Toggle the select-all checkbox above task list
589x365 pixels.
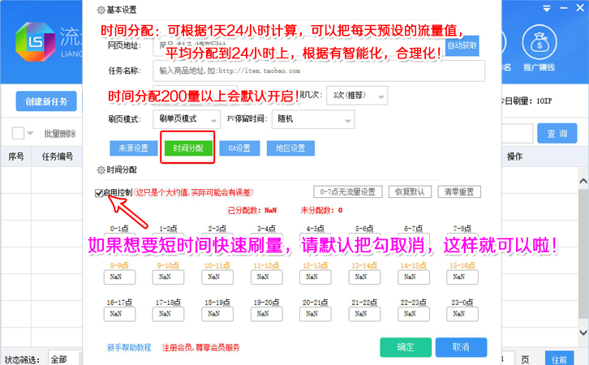tap(18, 133)
